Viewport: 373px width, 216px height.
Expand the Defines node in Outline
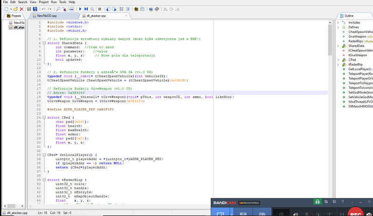point(338,27)
